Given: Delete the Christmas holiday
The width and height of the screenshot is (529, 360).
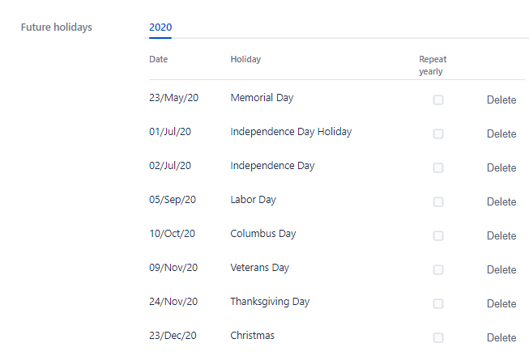Looking at the screenshot, I should [x=501, y=338].
